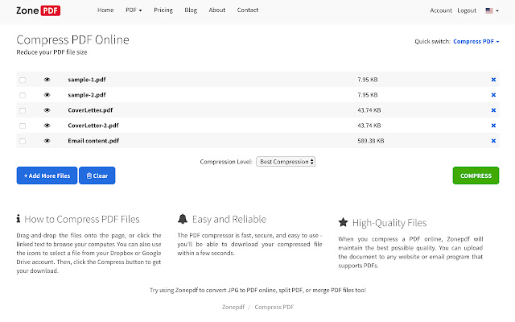Screen dimensions: 515x322
Task: Delete CoverLetter-2.pdf using the X icon
Action: tap(493, 126)
